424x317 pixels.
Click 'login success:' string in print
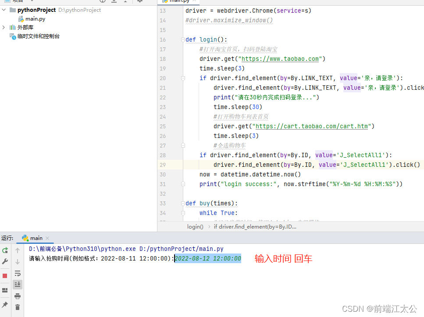pos(249,184)
